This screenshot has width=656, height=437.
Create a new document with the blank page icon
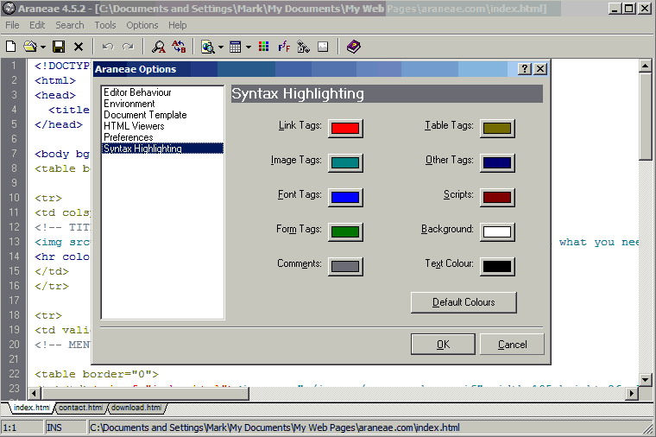tap(11, 47)
